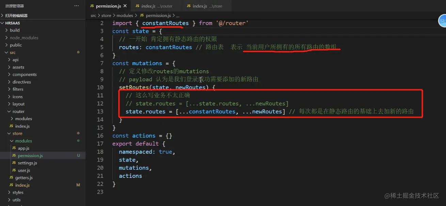Image resolution: width=446 pixels, height=206 pixels.
Task: Collapse the router folder
Action: [x=43, y=112]
